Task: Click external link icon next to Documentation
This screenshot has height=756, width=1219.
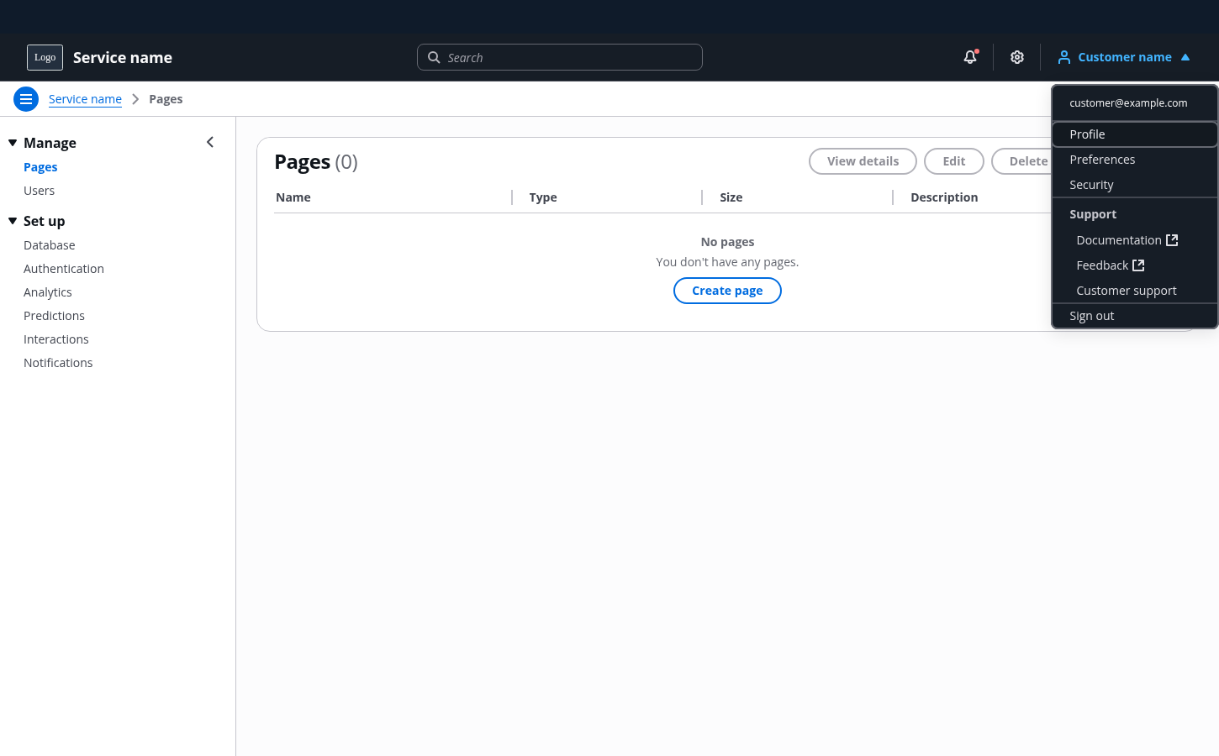Action: (1172, 240)
